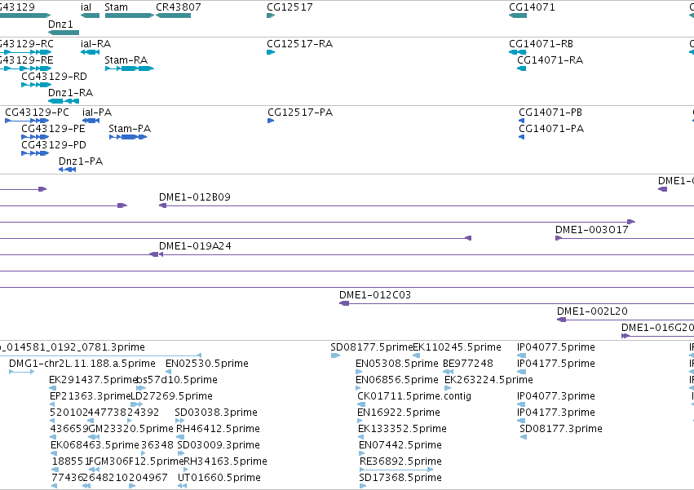Select EST EK068463.5prime
Image resolution: width=694 pixels, height=490 pixels.
coord(95,445)
